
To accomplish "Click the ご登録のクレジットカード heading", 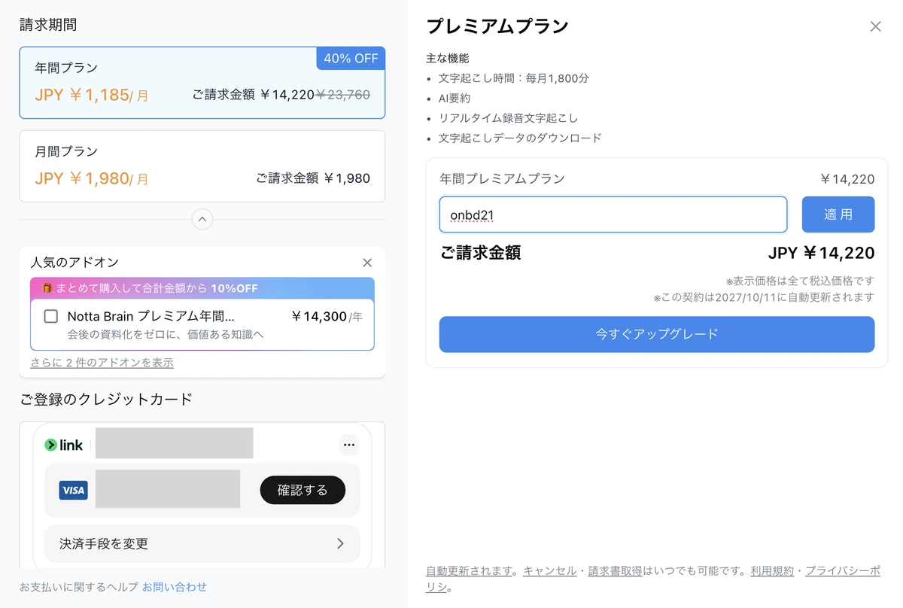I will point(106,399).
